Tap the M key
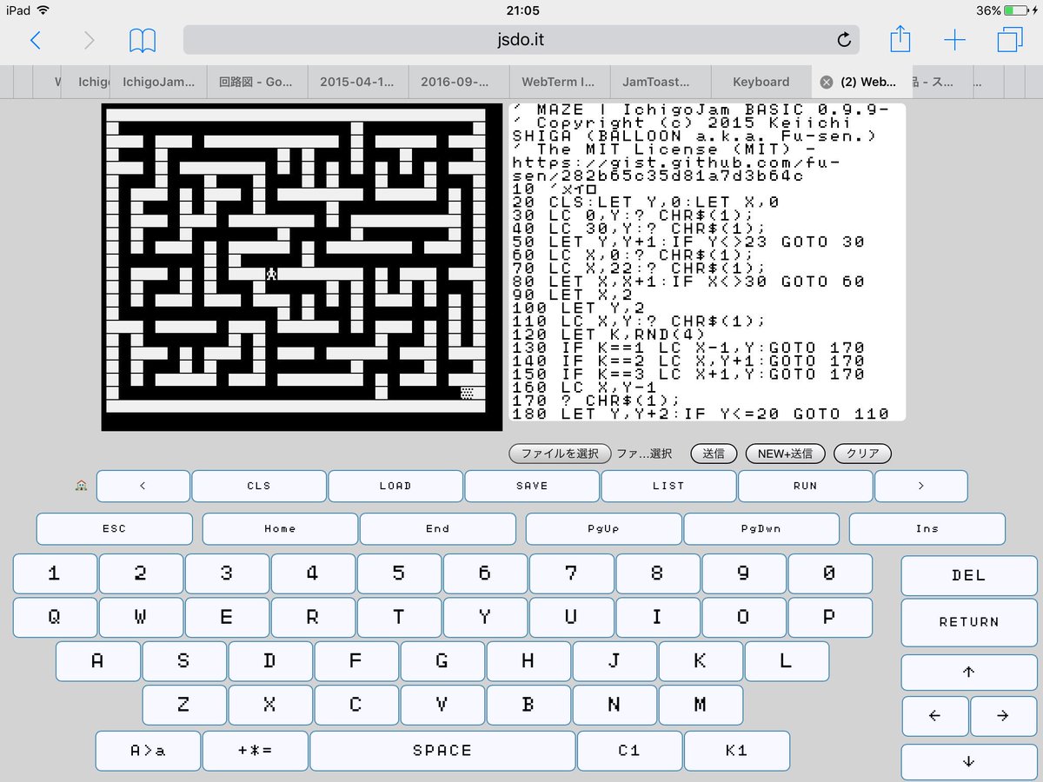The height and width of the screenshot is (782, 1043). pyautogui.click(x=701, y=706)
